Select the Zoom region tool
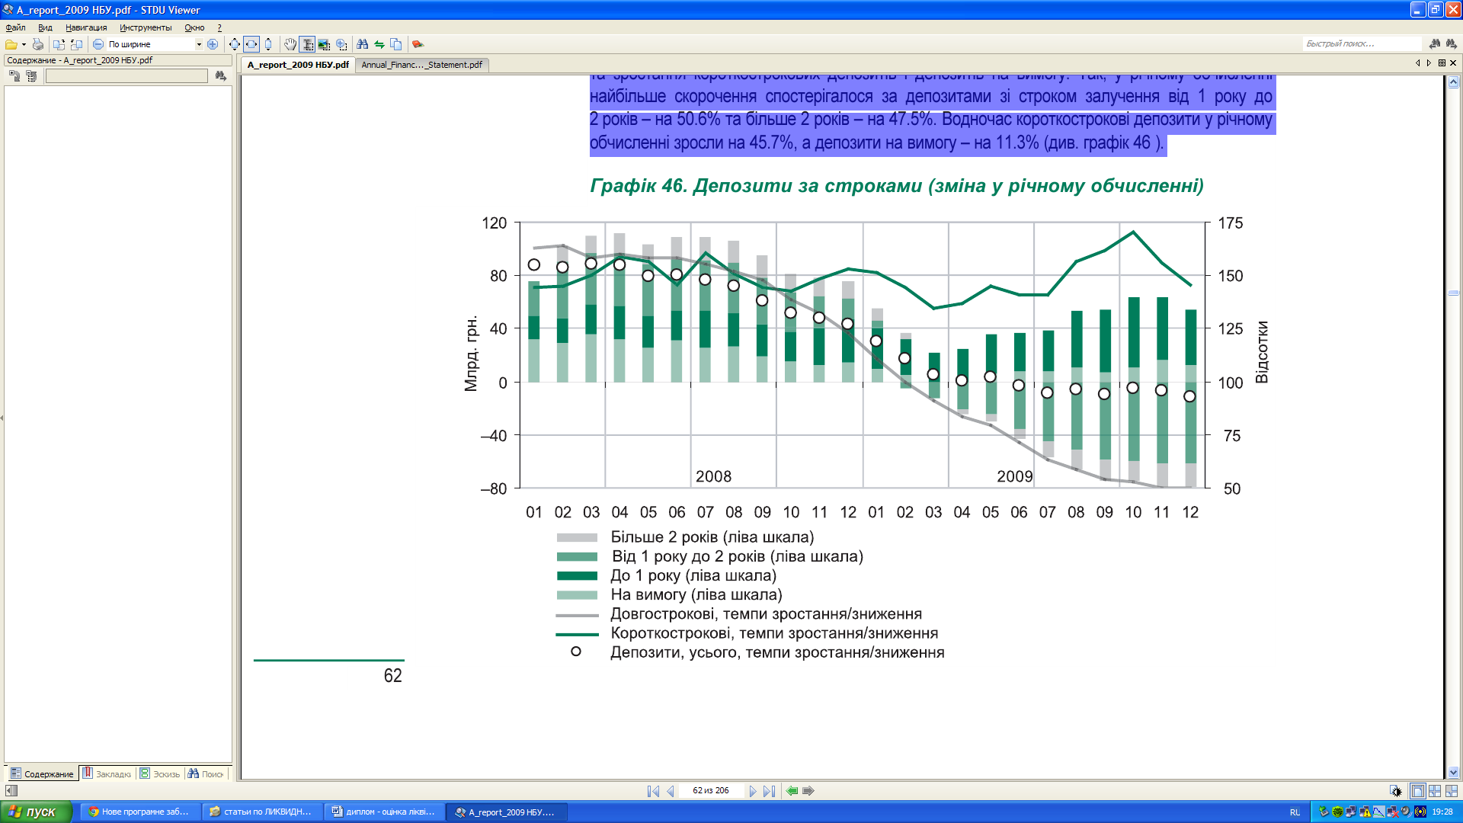 pyautogui.click(x=341, y=44)
